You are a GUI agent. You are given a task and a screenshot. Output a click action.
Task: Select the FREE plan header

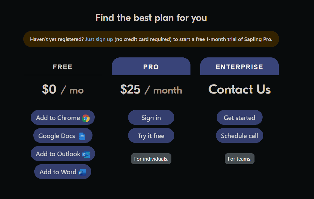click(63, 67)
